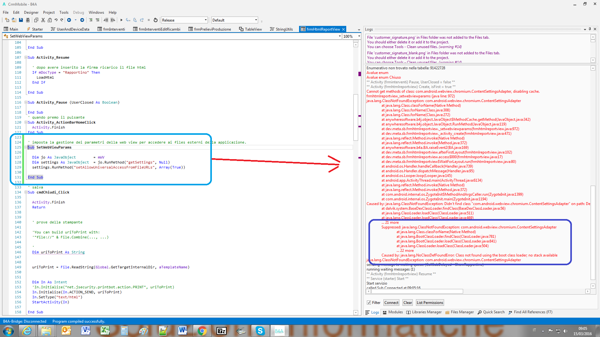The height and width of the screenshot is (337, 600).
Task: Toggle the Filter checkbox in Logs
Action: (369, 303)
